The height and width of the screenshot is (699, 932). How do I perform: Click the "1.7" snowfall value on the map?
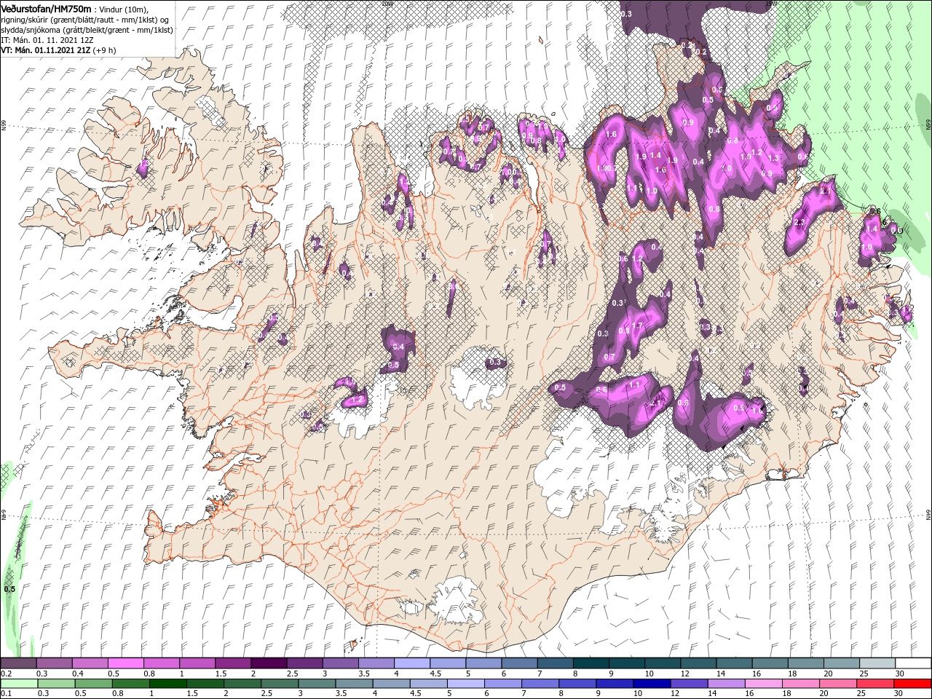click(x=638, y=326)
